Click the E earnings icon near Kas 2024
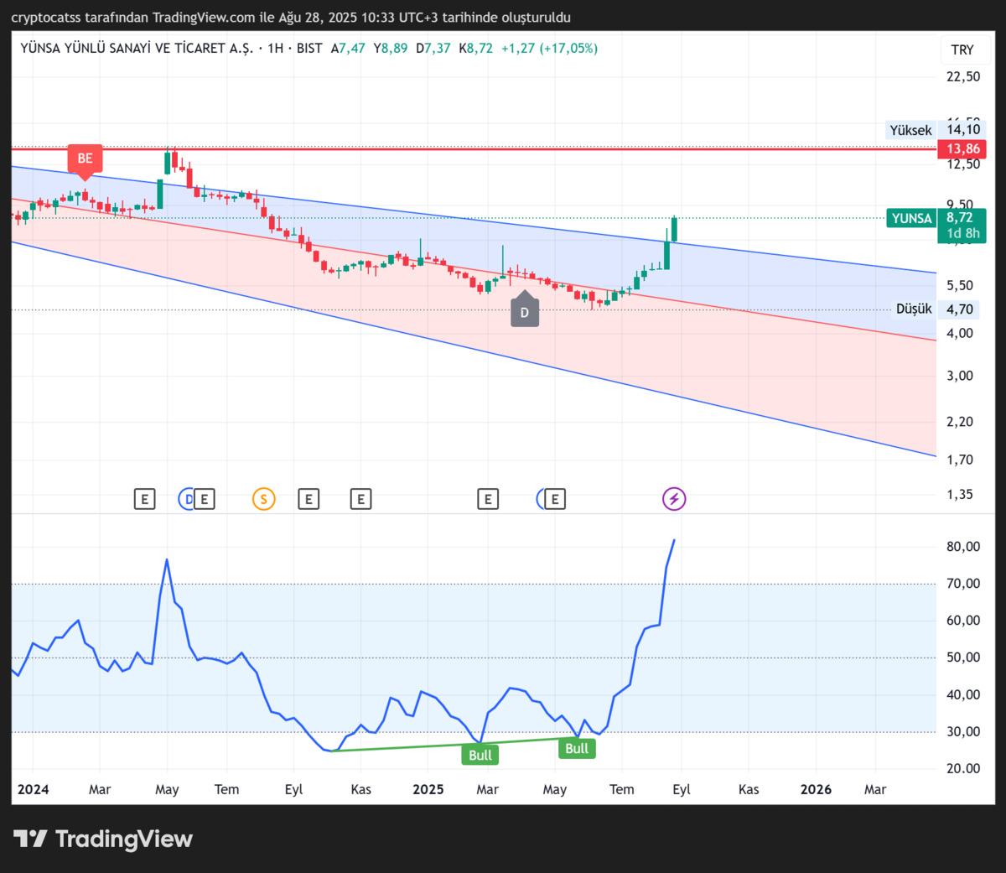Image resolution: width=1006 pixels, height=873 pixels. coord(360,500)
